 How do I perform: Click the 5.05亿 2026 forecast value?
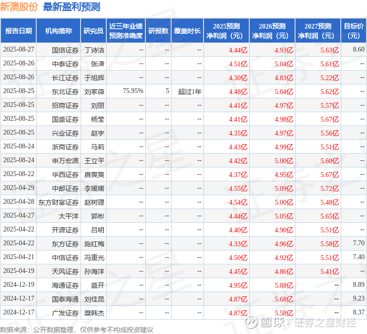284,216
